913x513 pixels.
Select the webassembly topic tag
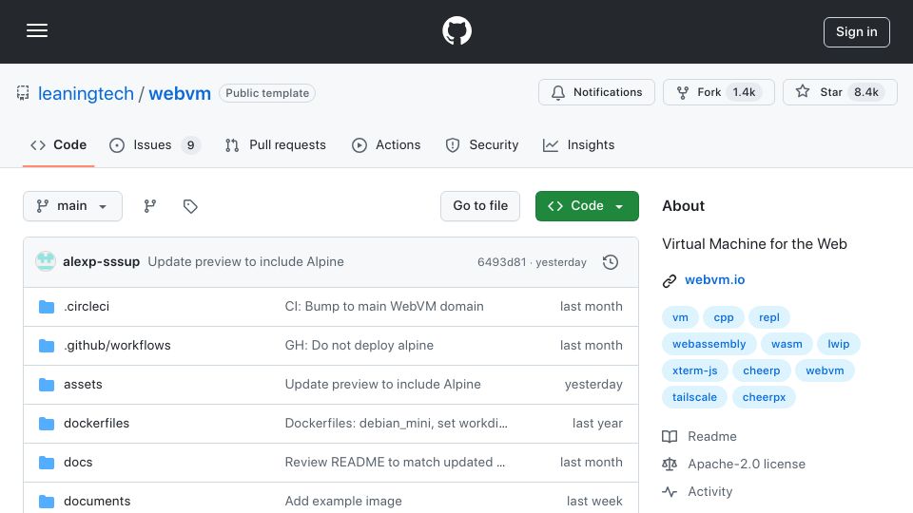(709, 344)
